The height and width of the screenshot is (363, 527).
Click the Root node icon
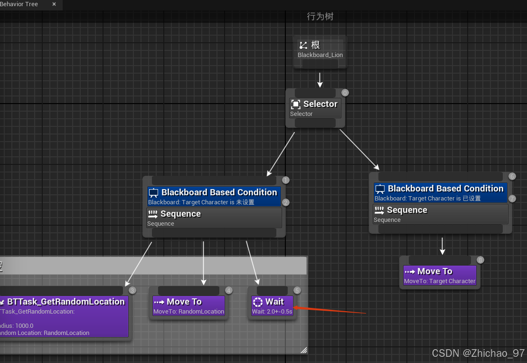coord(303,45)
